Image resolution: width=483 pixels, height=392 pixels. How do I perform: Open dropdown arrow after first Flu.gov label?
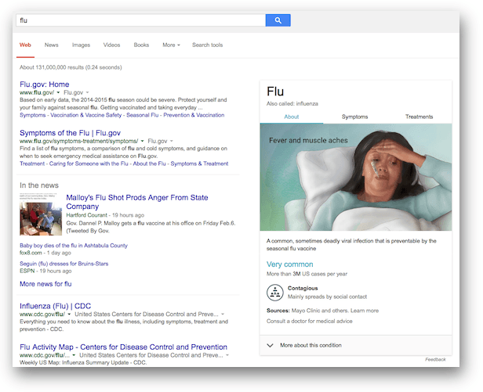tap(87, 92)
